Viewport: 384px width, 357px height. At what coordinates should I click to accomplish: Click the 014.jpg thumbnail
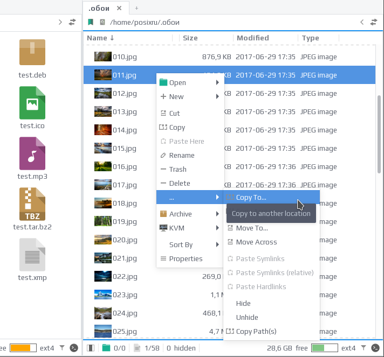pyautogui.click(x=103, y=130)
